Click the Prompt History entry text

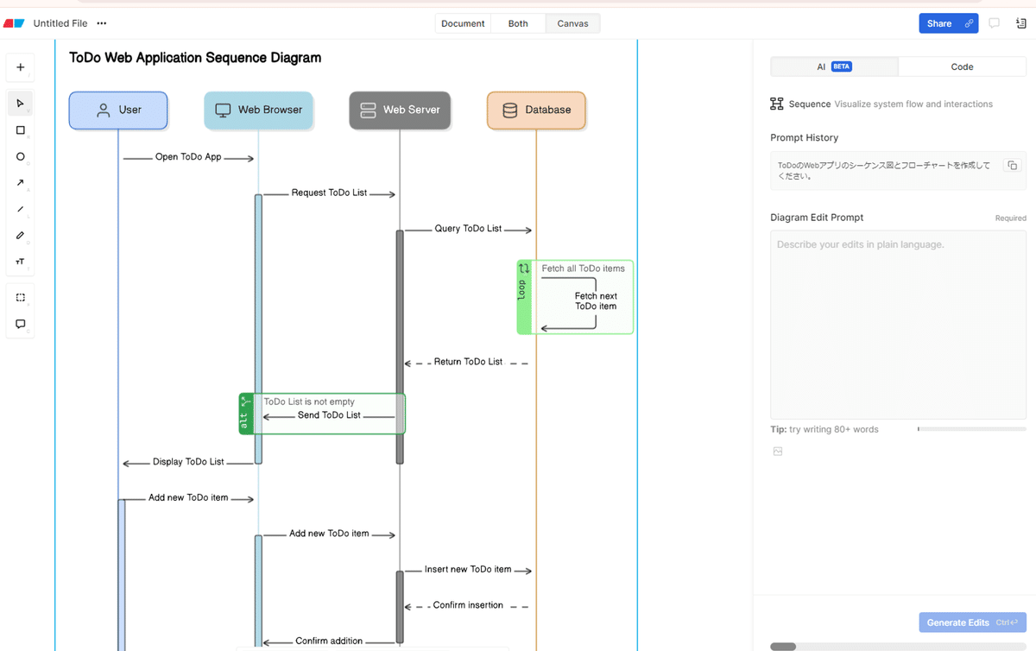(x=884, y=170)
